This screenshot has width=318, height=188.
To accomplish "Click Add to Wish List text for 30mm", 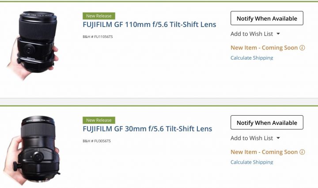I will point(252,138).
